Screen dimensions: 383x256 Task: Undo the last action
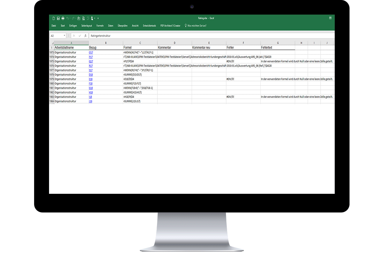(68, 18)
